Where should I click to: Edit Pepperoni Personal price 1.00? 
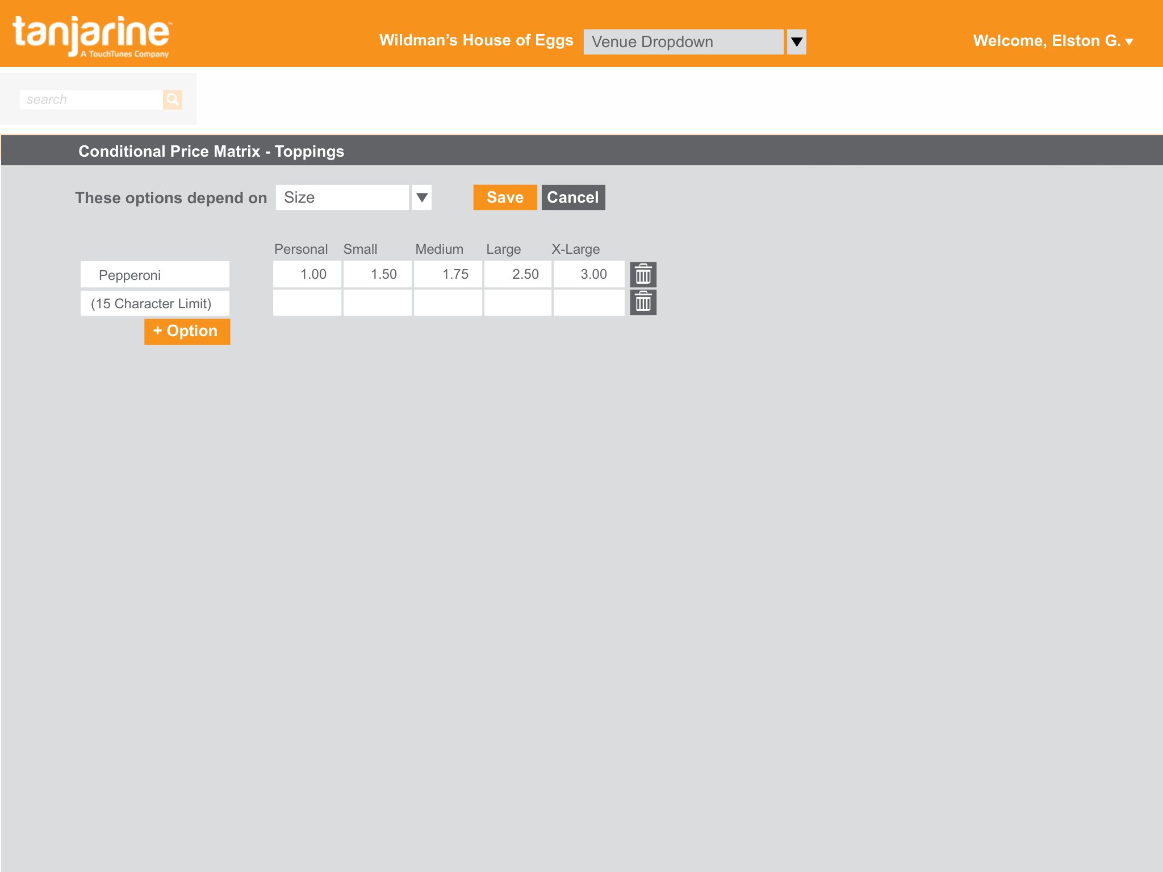307,274
